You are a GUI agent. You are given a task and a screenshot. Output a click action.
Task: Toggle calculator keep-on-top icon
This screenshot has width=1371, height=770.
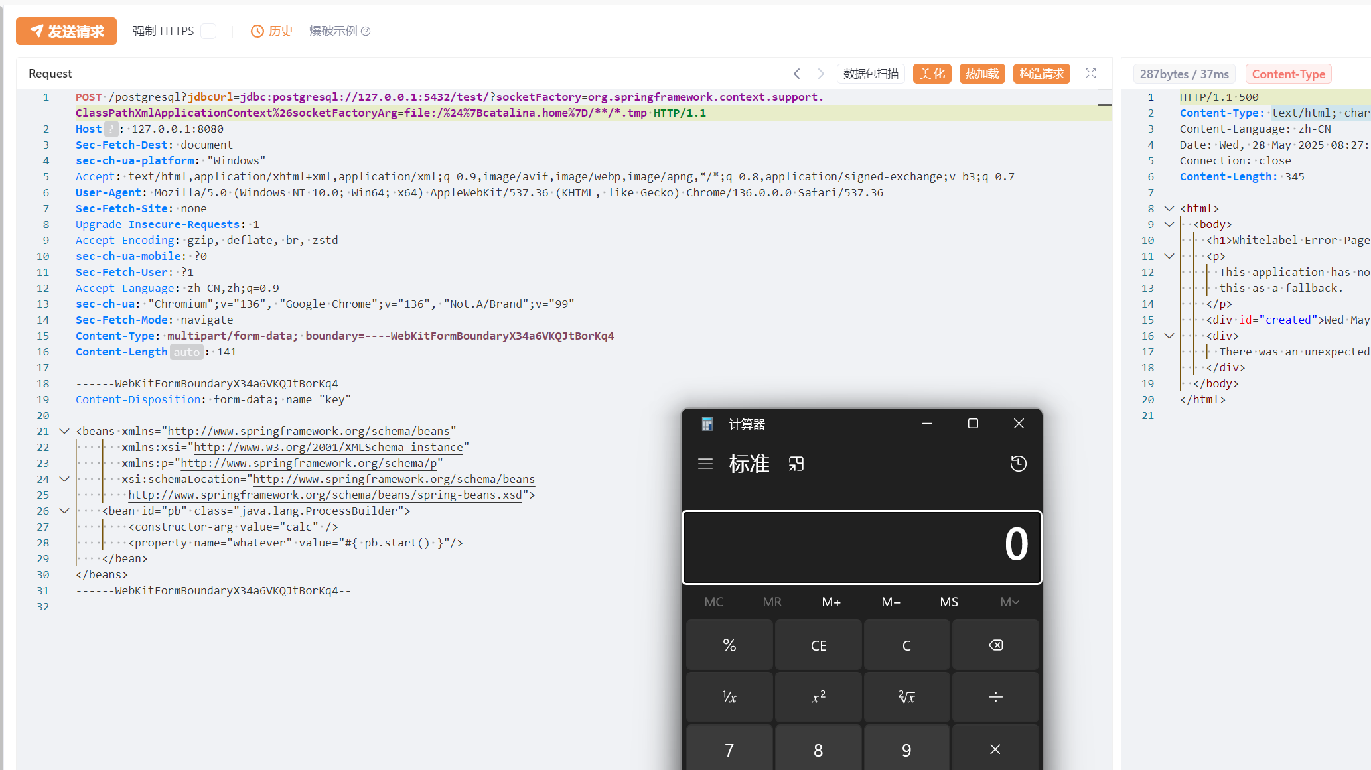(x=796, y=464)
